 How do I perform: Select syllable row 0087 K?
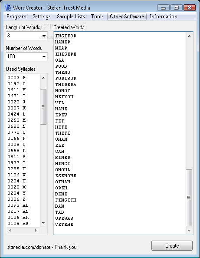[16, 108]
